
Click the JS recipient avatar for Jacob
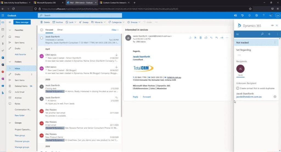click(x=240, y=69)
